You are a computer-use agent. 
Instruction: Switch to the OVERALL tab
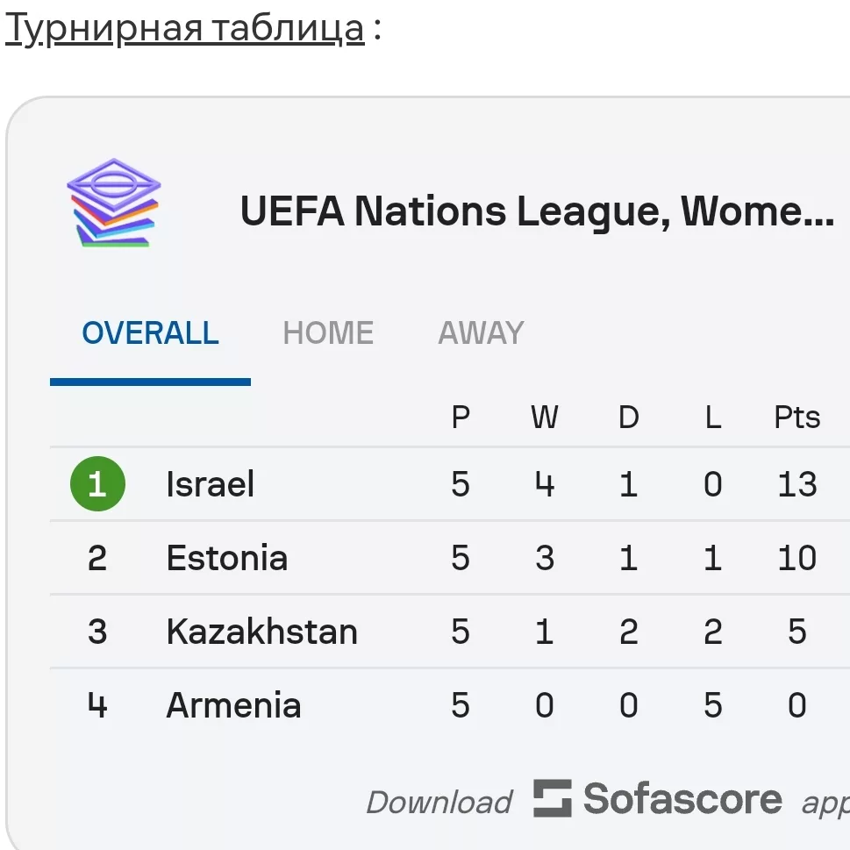[x=150, y=332]
